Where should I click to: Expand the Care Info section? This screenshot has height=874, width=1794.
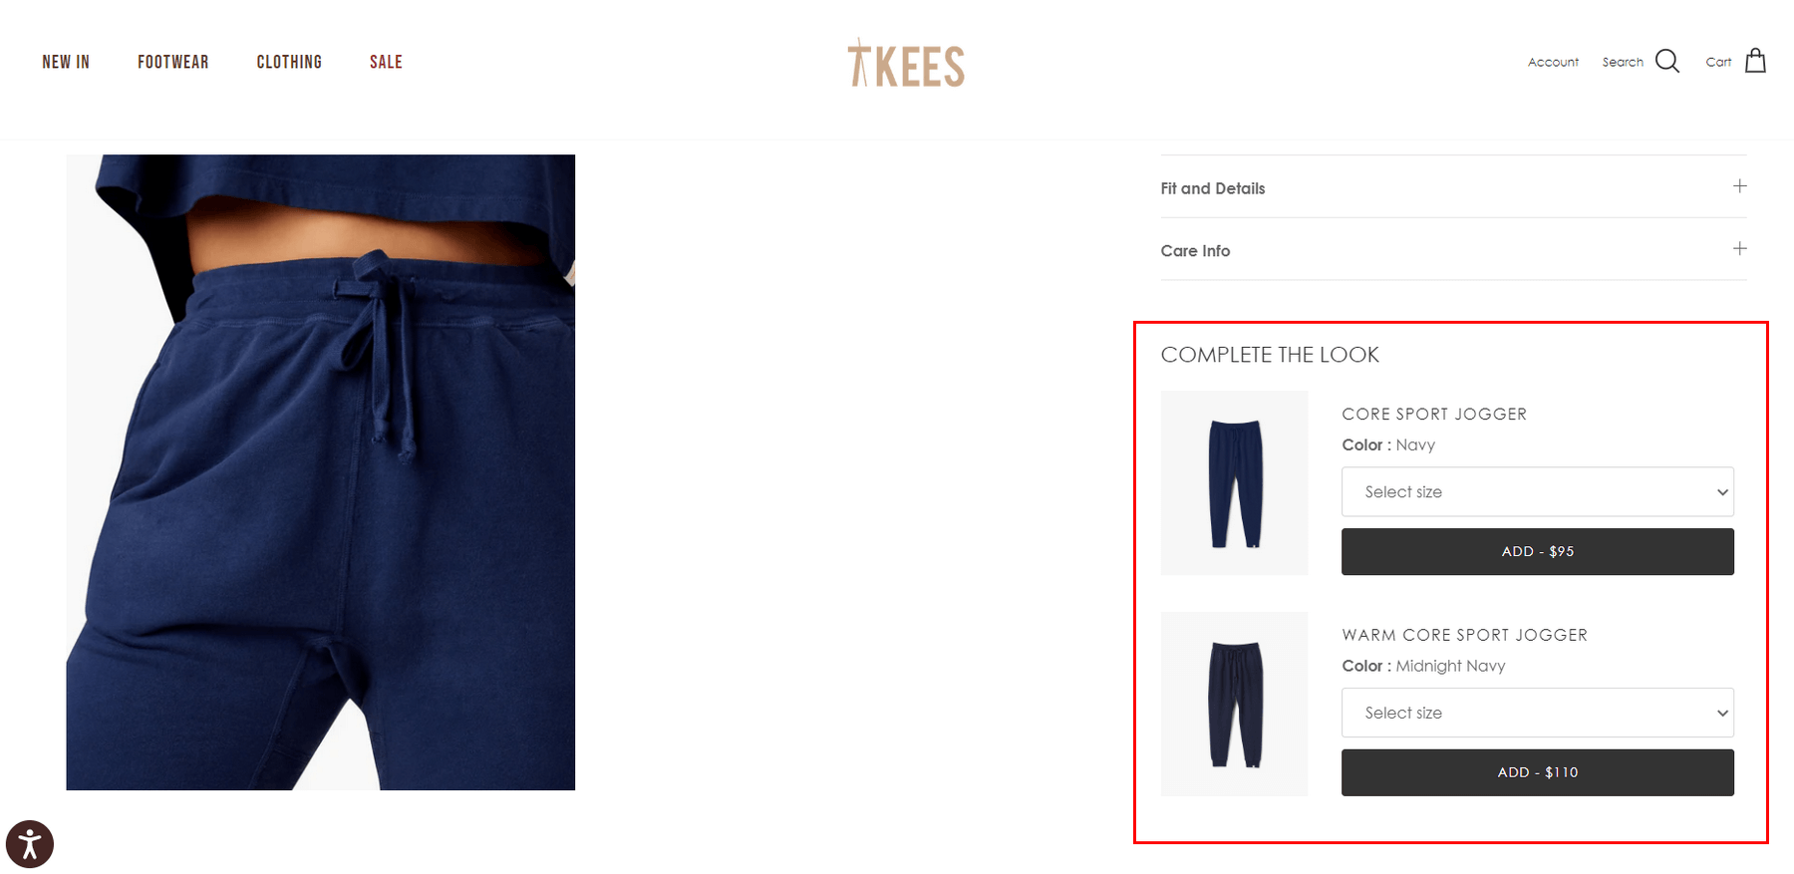(x=1453, y=250)
